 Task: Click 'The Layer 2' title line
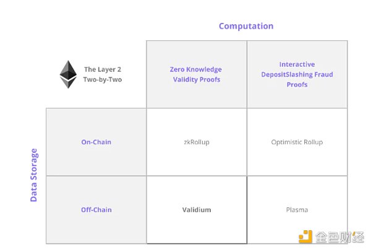[x=103, y=69]
